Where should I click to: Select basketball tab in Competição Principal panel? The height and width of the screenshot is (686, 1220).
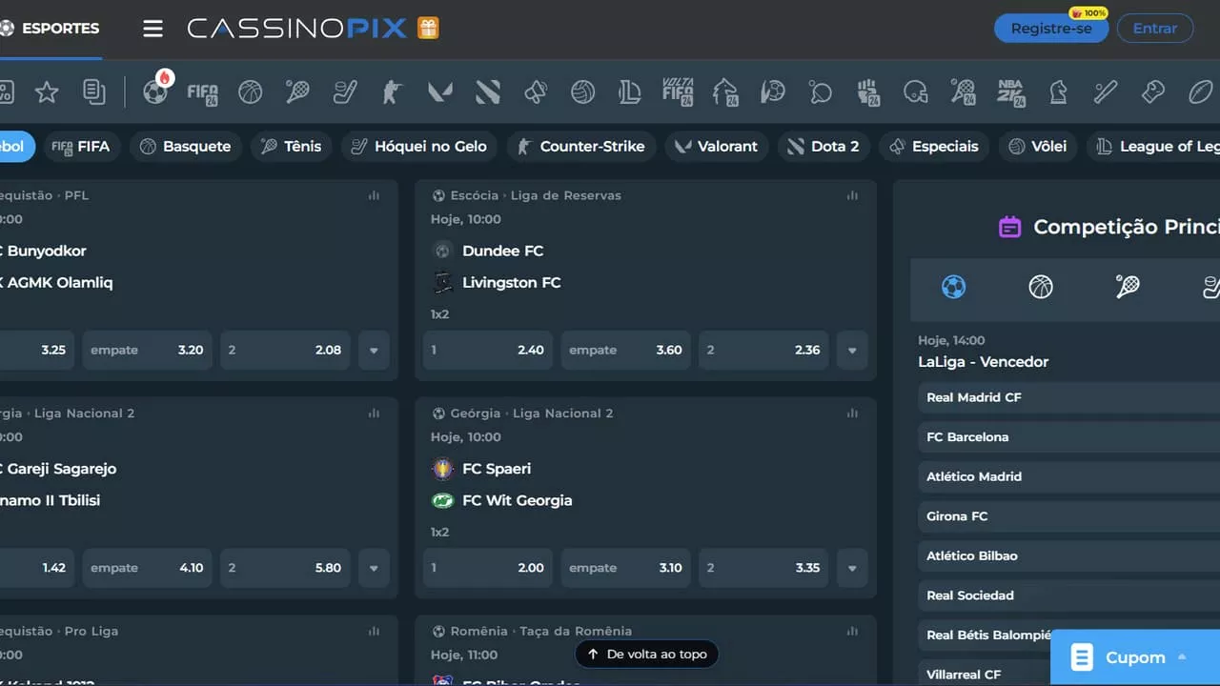pos(1041,287)
